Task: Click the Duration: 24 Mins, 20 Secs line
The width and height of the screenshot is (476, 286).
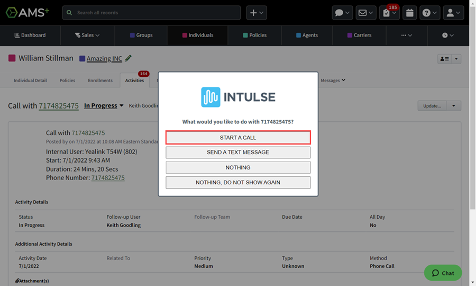Action: point(82,169)
